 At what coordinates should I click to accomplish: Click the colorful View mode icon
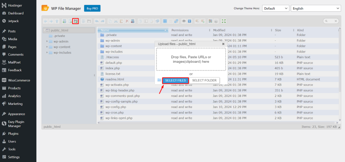tap(210, 21)
